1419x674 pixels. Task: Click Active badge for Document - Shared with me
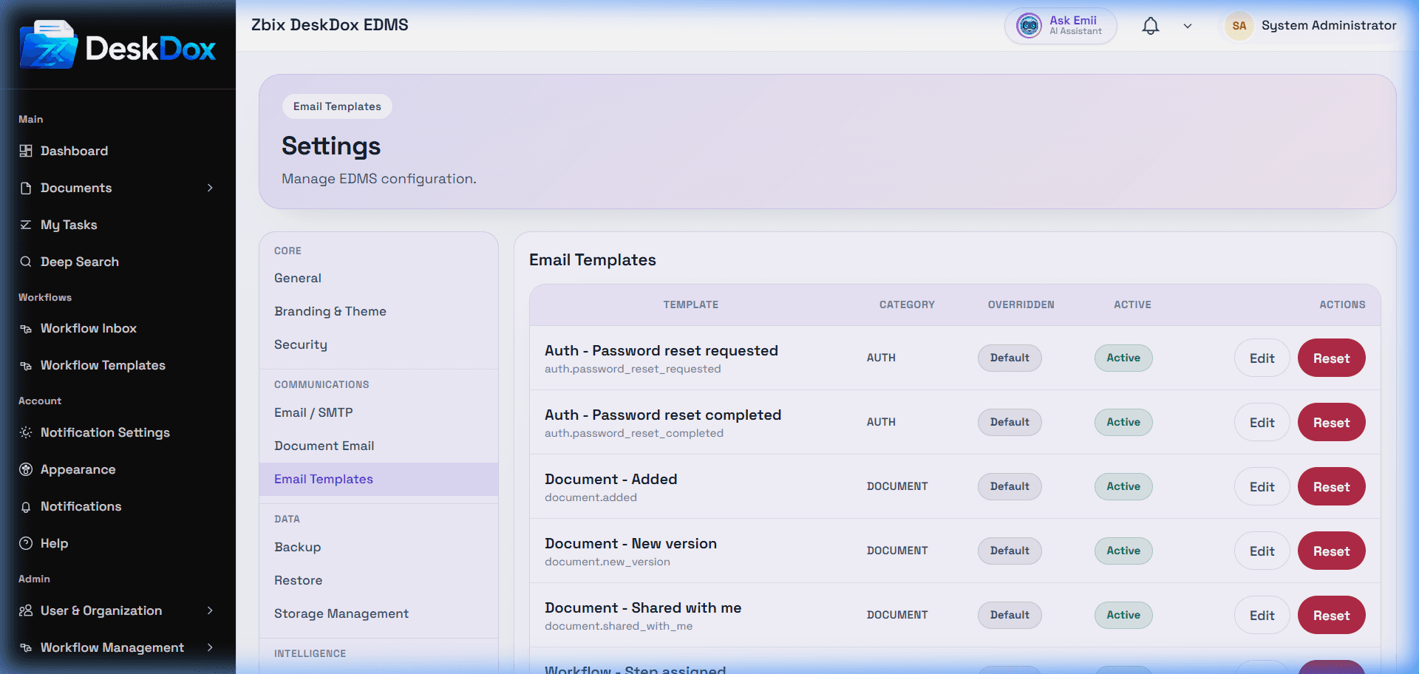(1123, 615)
